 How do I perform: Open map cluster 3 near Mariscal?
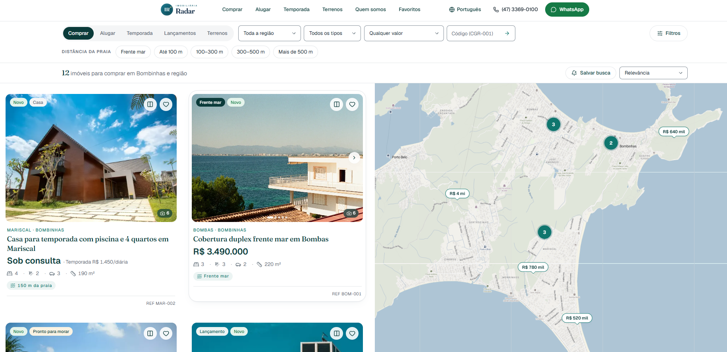544,232
